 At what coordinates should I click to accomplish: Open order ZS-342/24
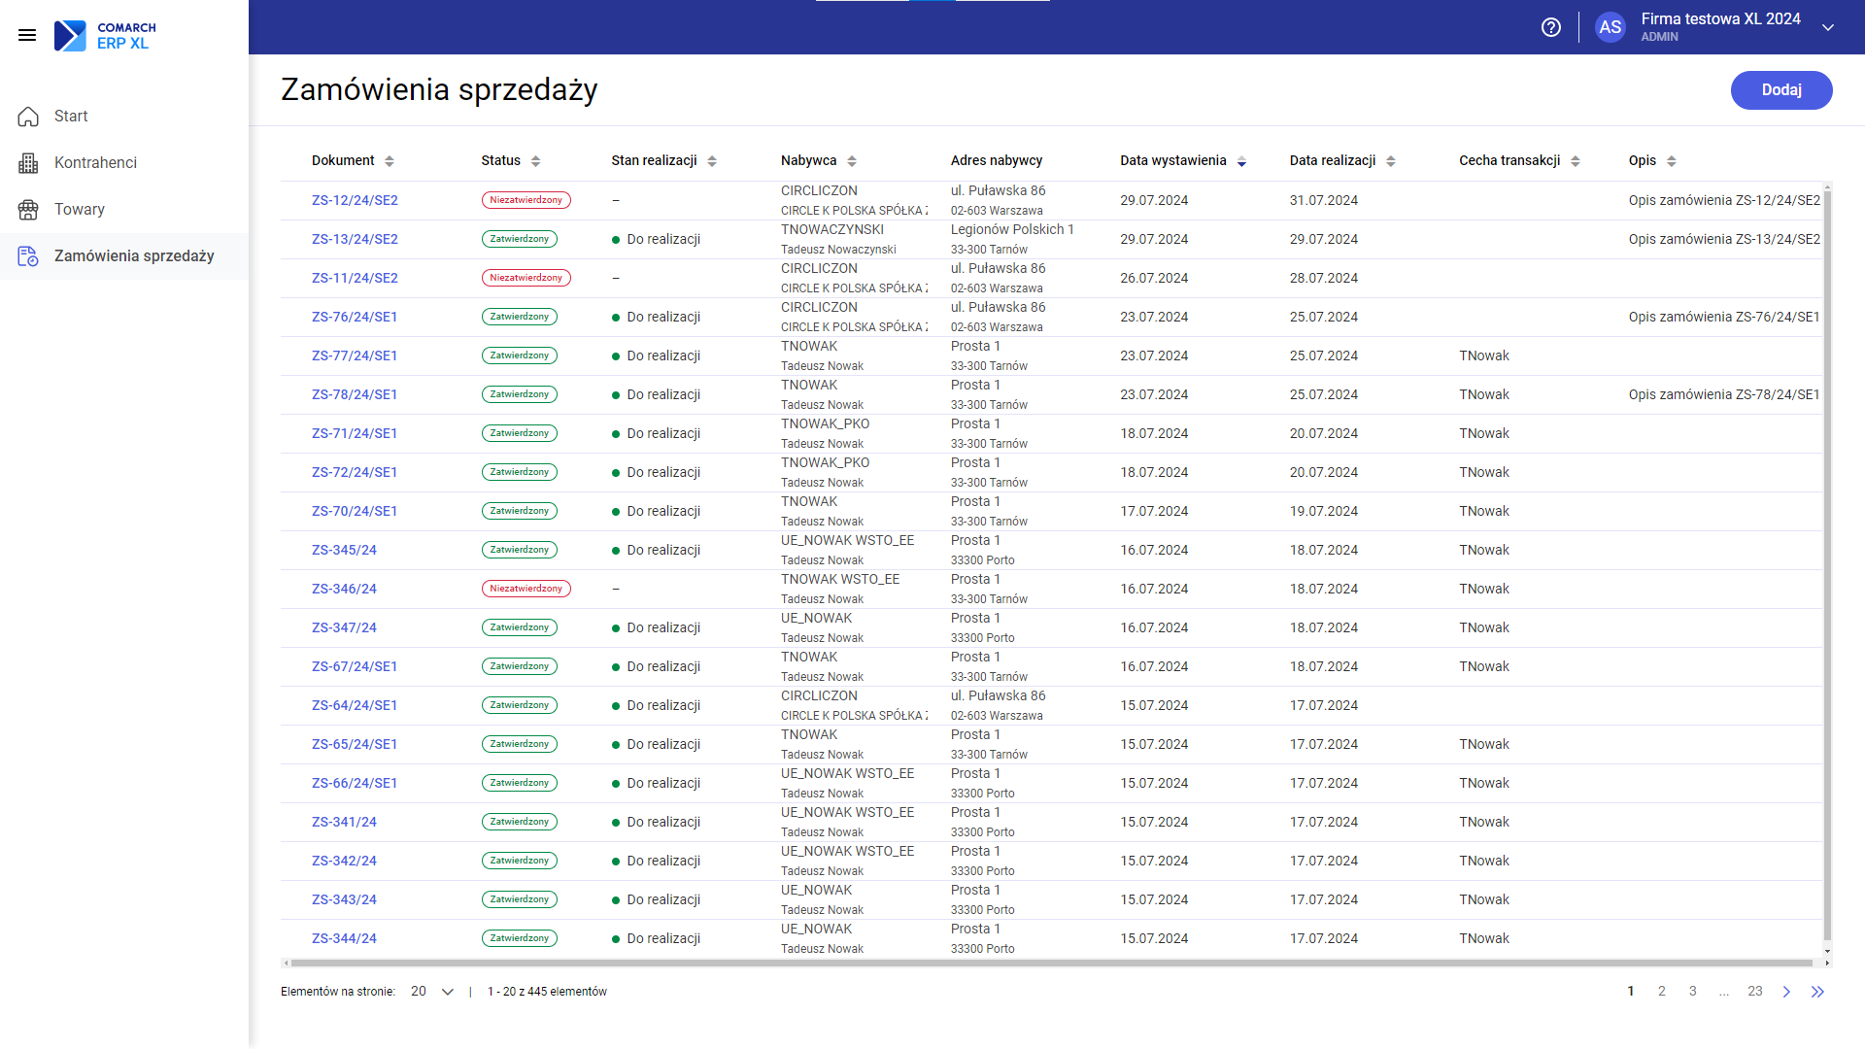[344, 862]
